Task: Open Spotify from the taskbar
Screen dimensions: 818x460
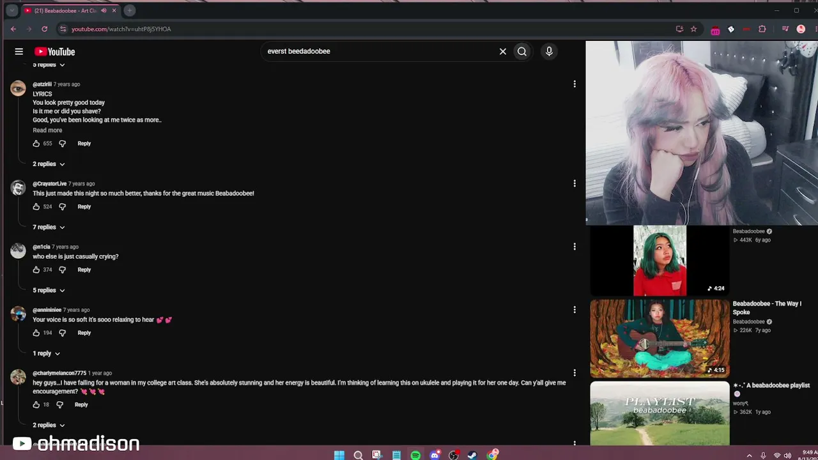Action: (415, 455)
